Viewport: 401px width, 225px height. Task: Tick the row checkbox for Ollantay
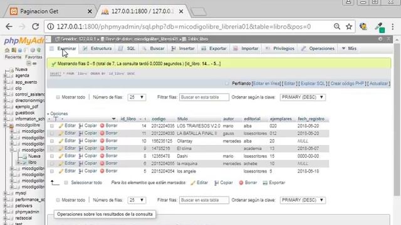coord(52,141)
